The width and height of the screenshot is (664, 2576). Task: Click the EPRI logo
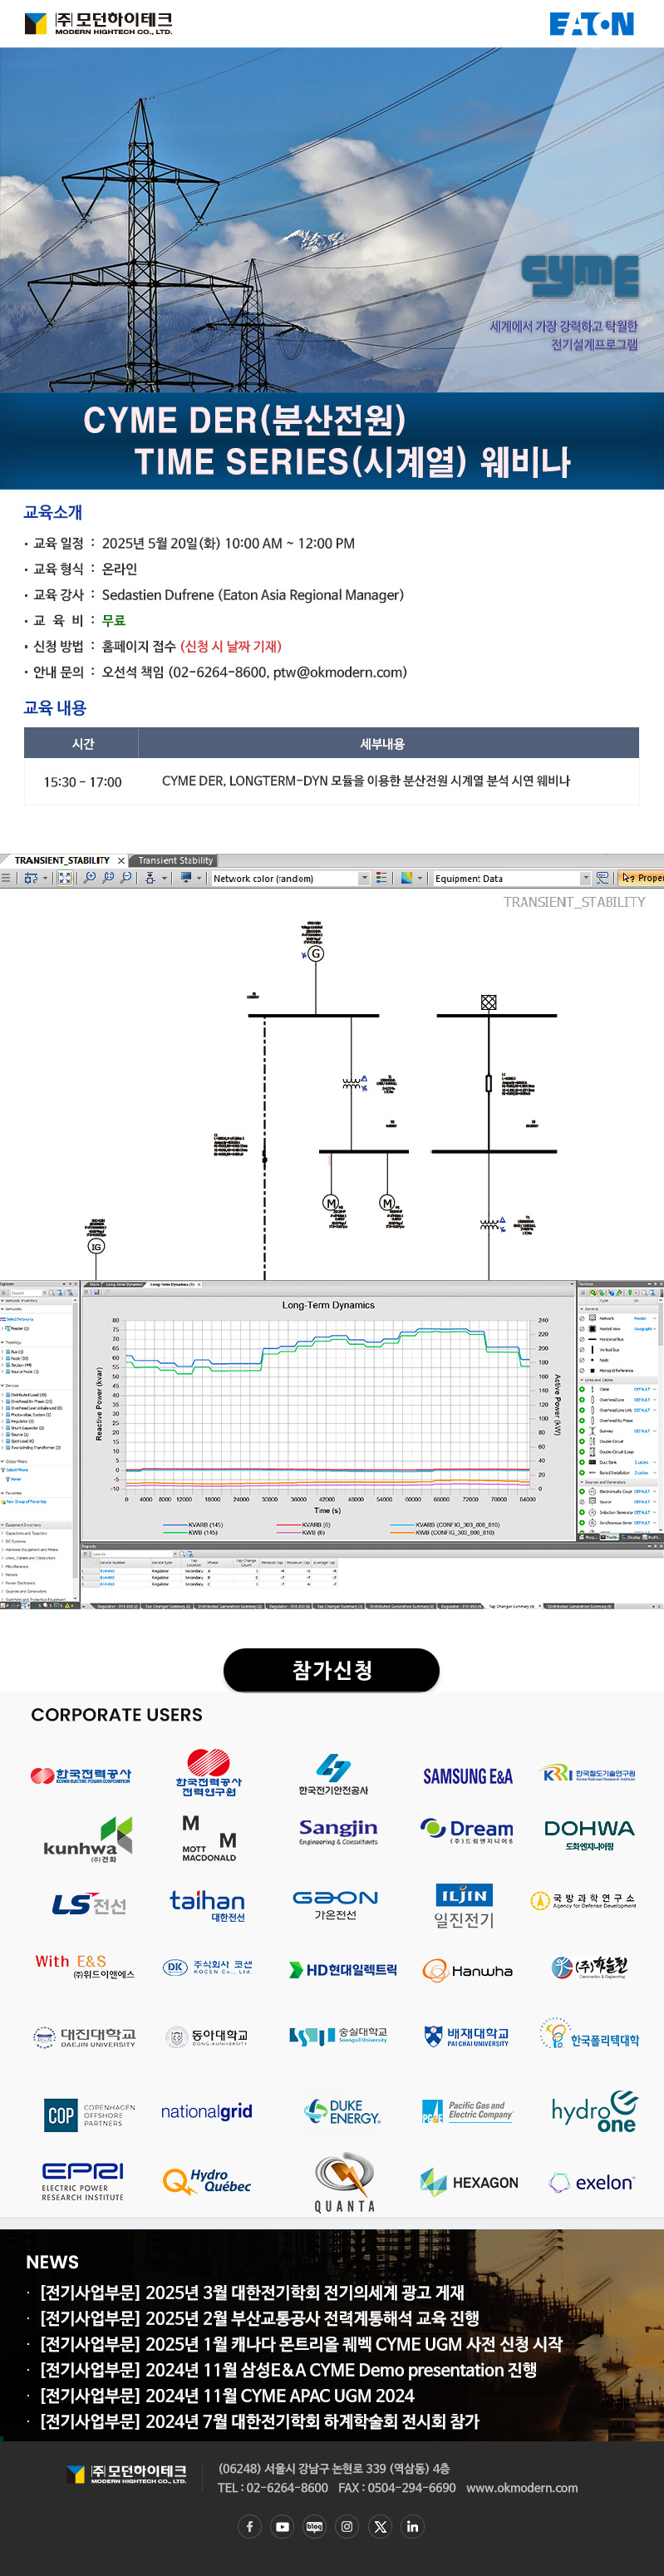click(x=83, y=2181)
